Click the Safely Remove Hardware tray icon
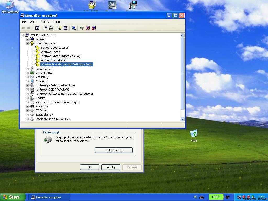The width and height of the screenshot is (268, 201). coord(253,197)
